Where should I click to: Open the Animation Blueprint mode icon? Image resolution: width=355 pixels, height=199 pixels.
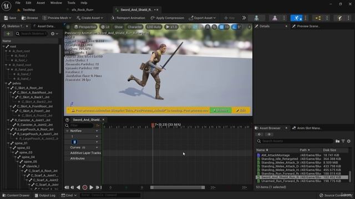pos(318,18)
